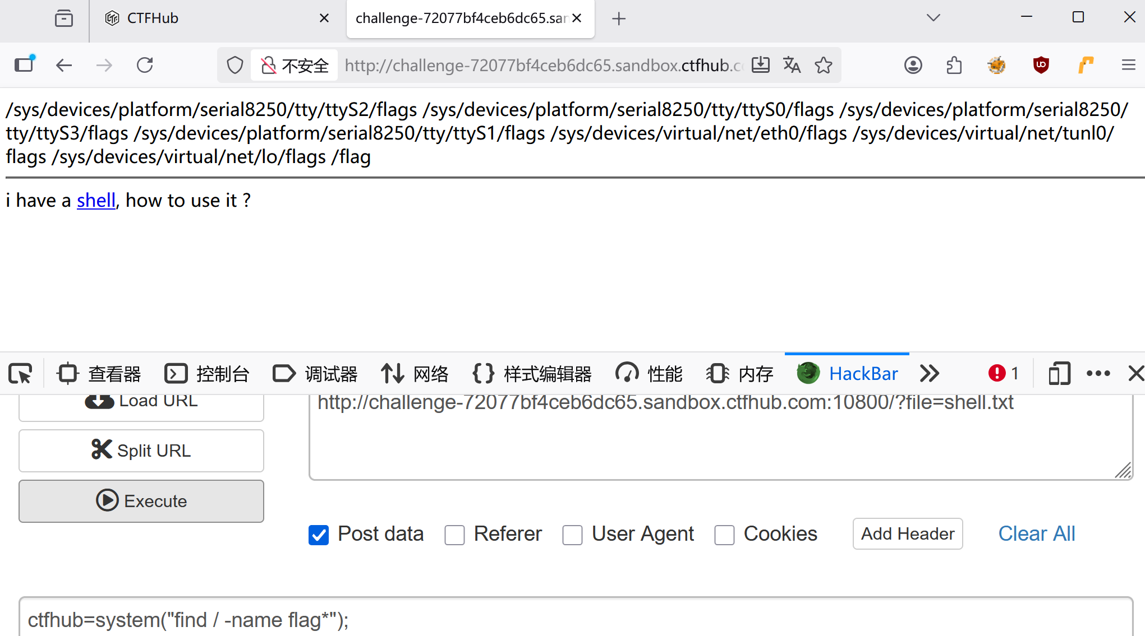The image size is (1145, 636).
Task: Click the uBlock Origin shield icon
Action: pyautogui.click(x=1041, y=66)
